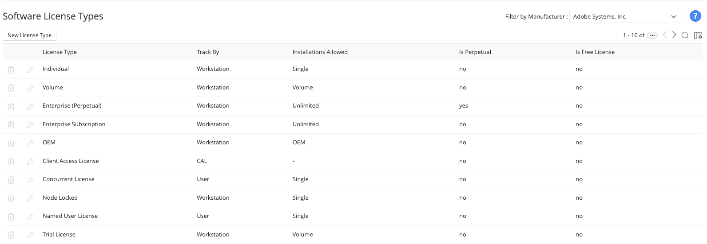This screenshot has width=707, height=244.
Task: Open the help question mark icon
Action: coord(695,16)
